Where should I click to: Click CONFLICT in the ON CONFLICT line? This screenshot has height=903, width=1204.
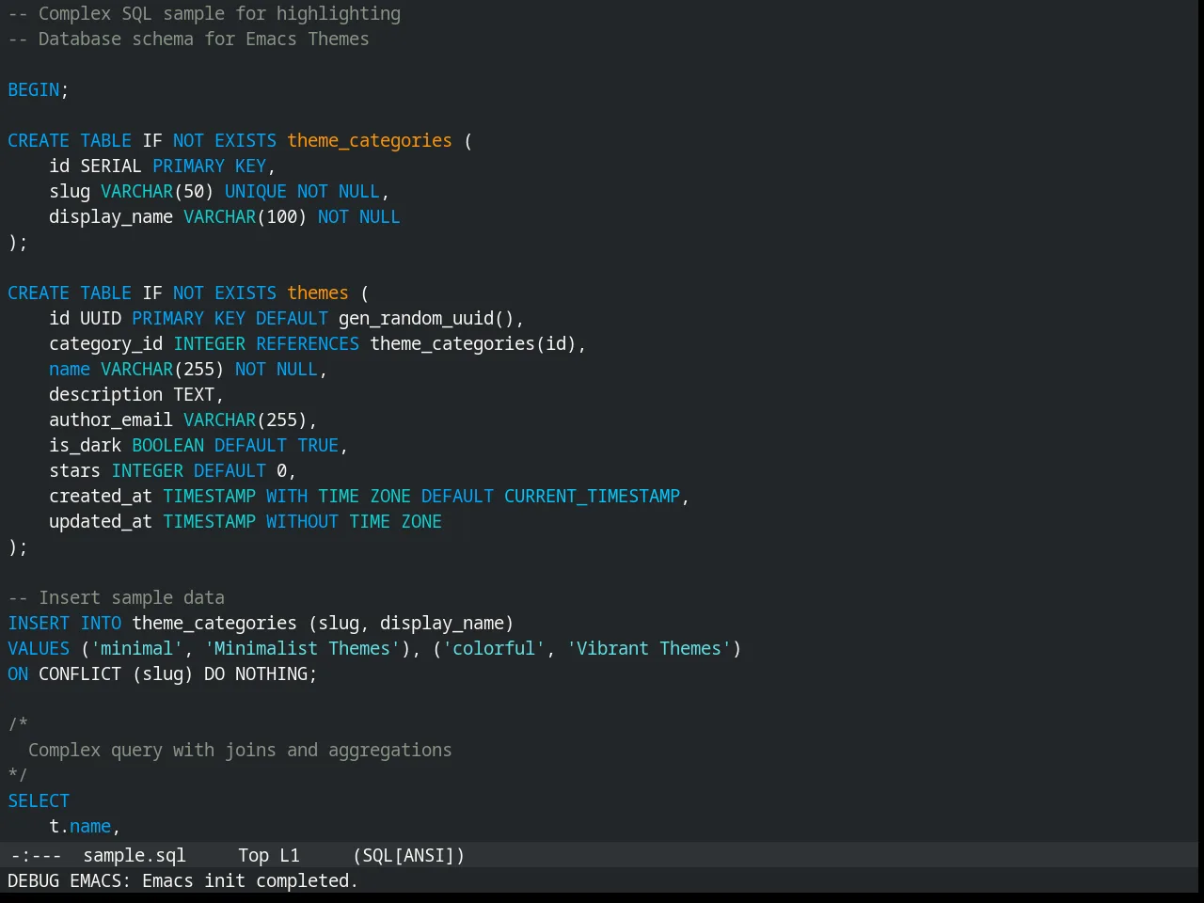click(x=80, y=674)
